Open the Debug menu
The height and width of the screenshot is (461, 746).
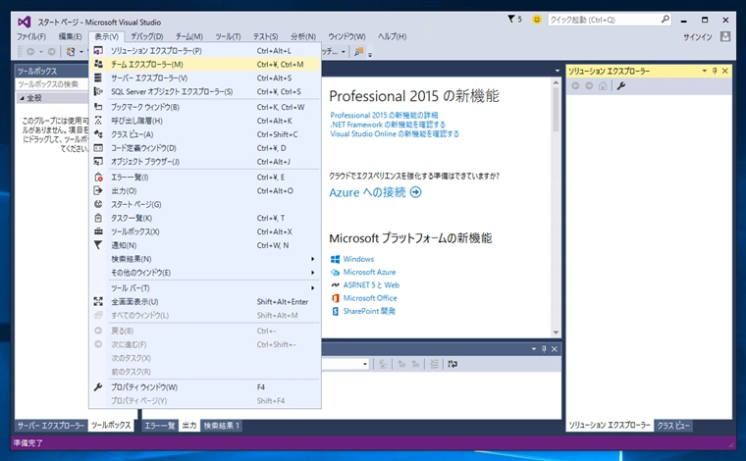pos(147,36)
